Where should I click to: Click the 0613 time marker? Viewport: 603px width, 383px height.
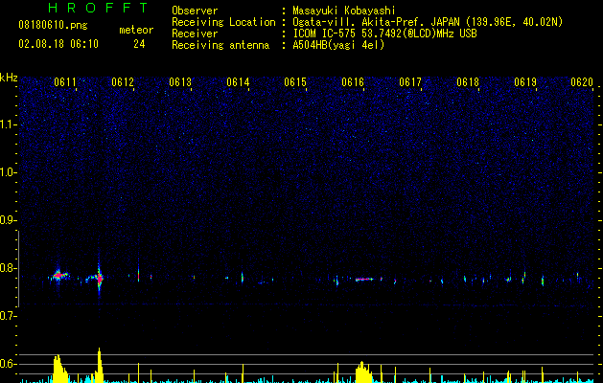point(180,82)
